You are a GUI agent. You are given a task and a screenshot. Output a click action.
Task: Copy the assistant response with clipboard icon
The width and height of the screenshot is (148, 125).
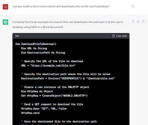[x=133, y=22]
